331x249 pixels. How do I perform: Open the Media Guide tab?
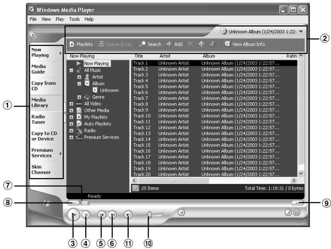pos(46,69)
